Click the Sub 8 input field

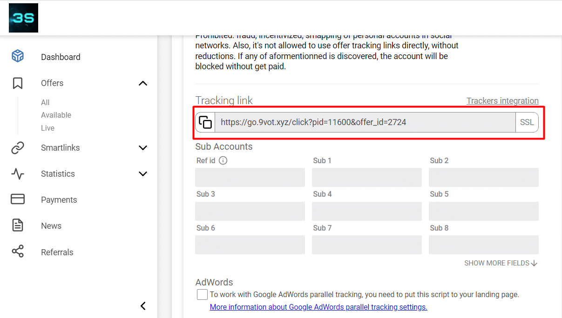pos(484,245)
